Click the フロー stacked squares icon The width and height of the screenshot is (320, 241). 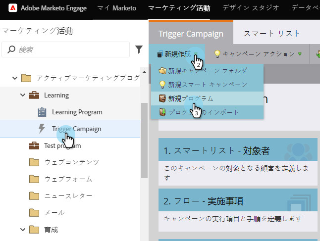(299, 203)
